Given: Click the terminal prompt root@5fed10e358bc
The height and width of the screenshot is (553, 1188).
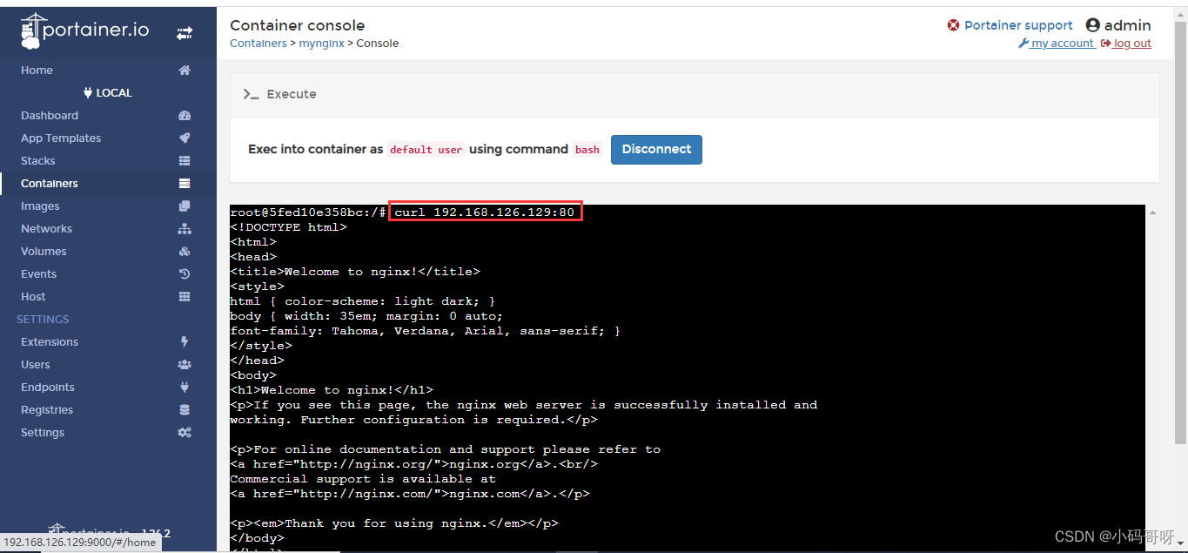Looking at the screenshot, I should [x=308, y=212].
